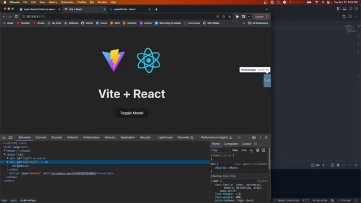Toggle rendering emulations paintbrush icon

pos(258,151)
